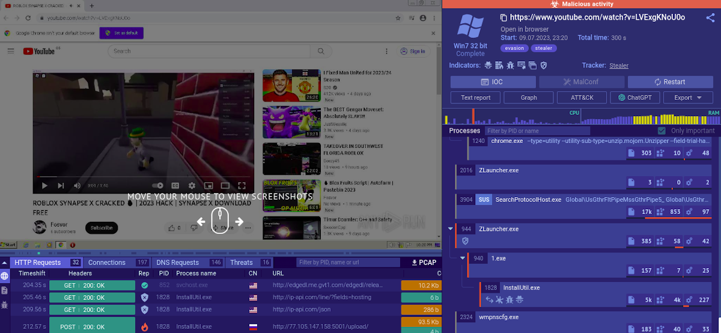Click reputation shield icon on ip-api.com/json row
The image size is (721, 333).
pos(144,310)
